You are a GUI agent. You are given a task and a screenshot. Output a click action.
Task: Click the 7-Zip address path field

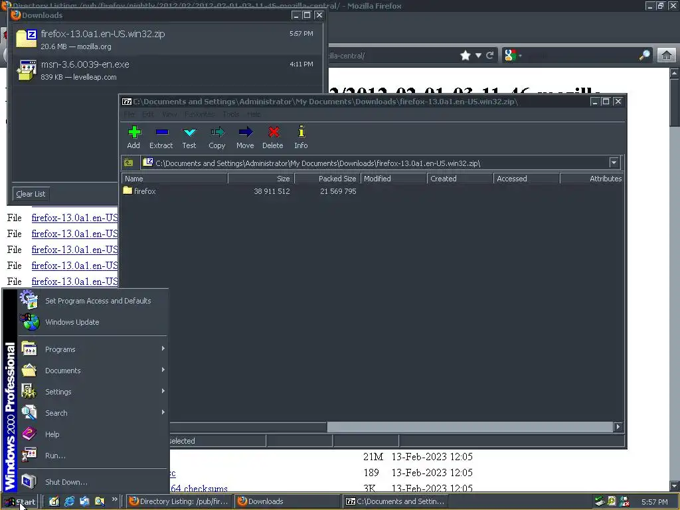(x=375, y=163)
